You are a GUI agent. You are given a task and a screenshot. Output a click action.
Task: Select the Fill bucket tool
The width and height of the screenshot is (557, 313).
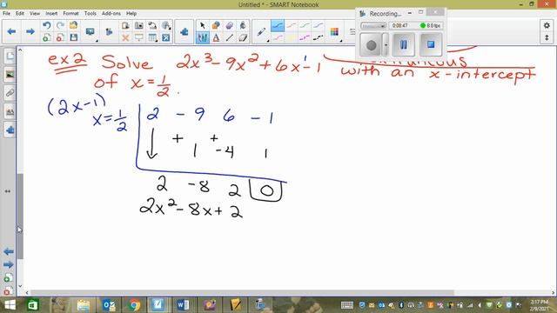click(243, 25)
